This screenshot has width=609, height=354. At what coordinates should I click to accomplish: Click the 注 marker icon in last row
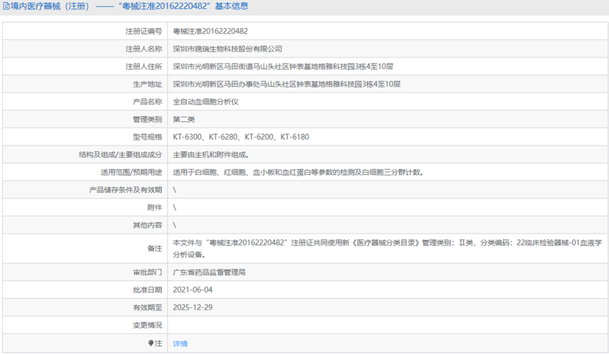coord(150,343)
